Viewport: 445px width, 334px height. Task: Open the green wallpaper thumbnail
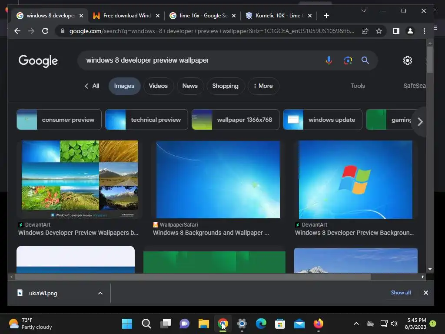[214, 262]
